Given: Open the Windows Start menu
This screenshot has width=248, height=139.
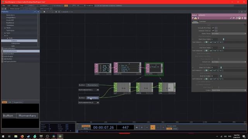Looking at the screenshot, I should [x=3, y=136].
